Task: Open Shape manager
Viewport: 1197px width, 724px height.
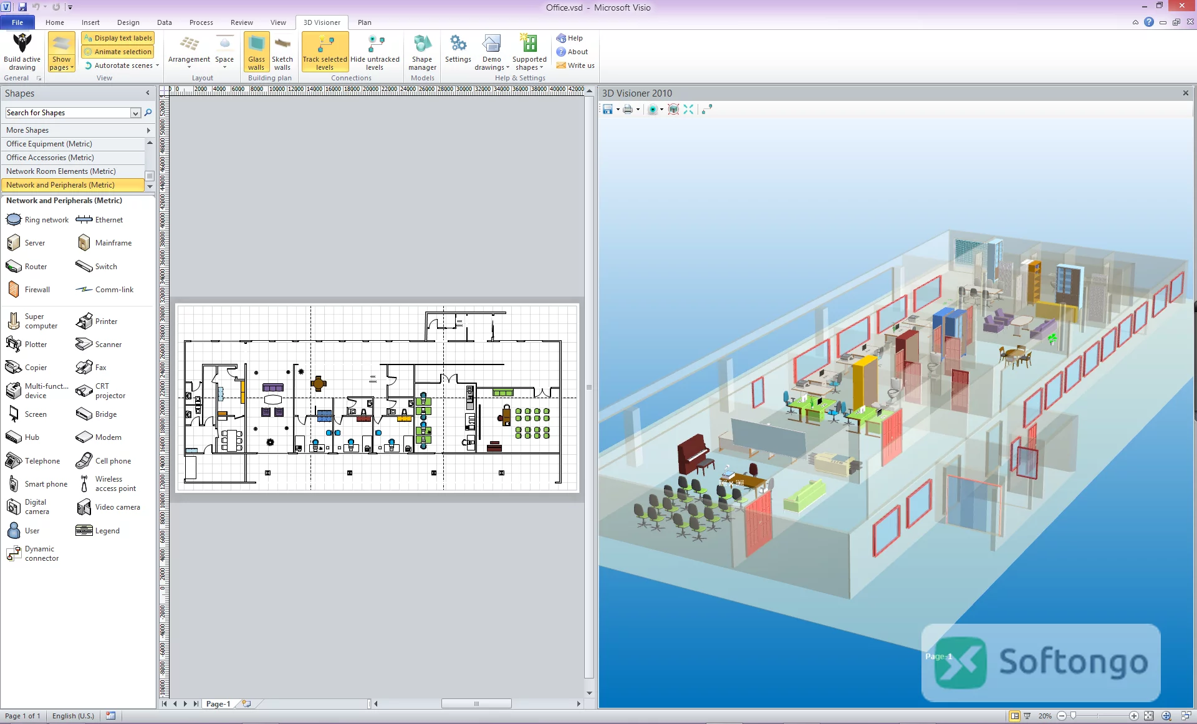Action: tap(422, 52)
